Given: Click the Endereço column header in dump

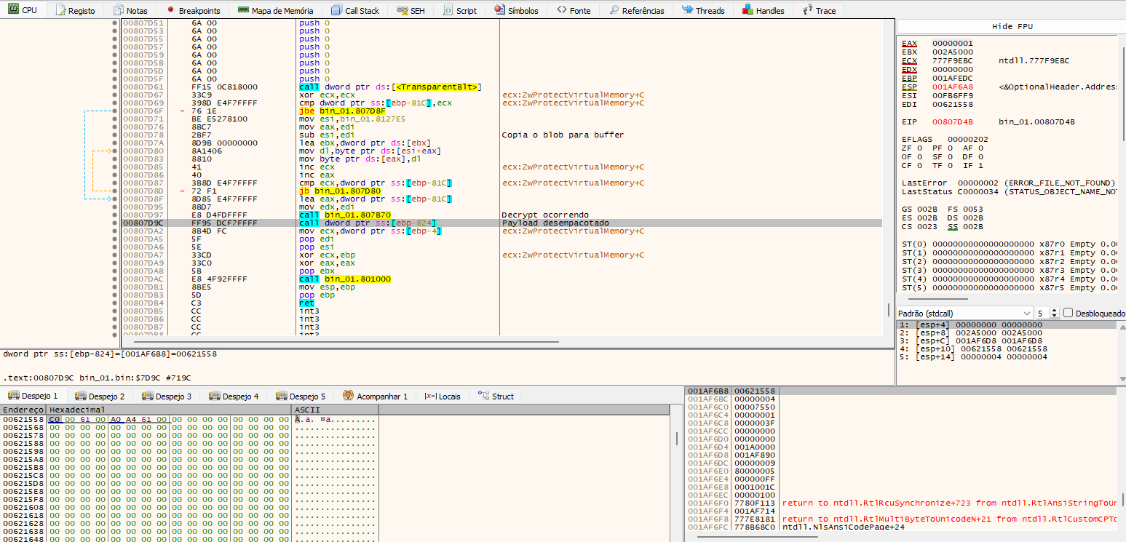Looking at the screenshot, I should coord(23,410).
